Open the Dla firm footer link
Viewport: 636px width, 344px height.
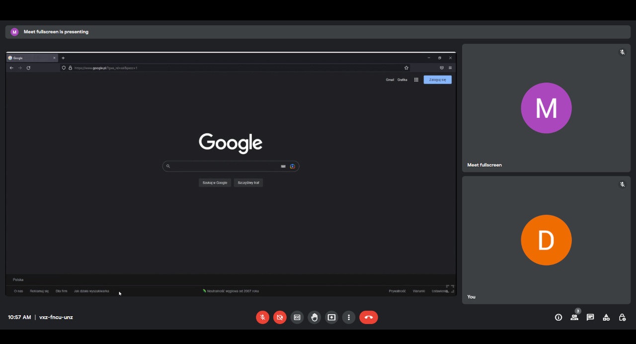(62, 291)
